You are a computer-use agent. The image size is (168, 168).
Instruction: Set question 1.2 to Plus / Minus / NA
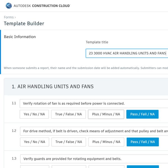[x=106, y=142]
